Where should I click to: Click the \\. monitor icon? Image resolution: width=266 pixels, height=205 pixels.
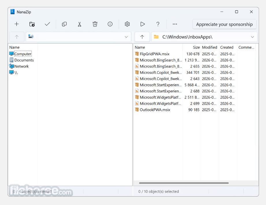coord(11,72)
